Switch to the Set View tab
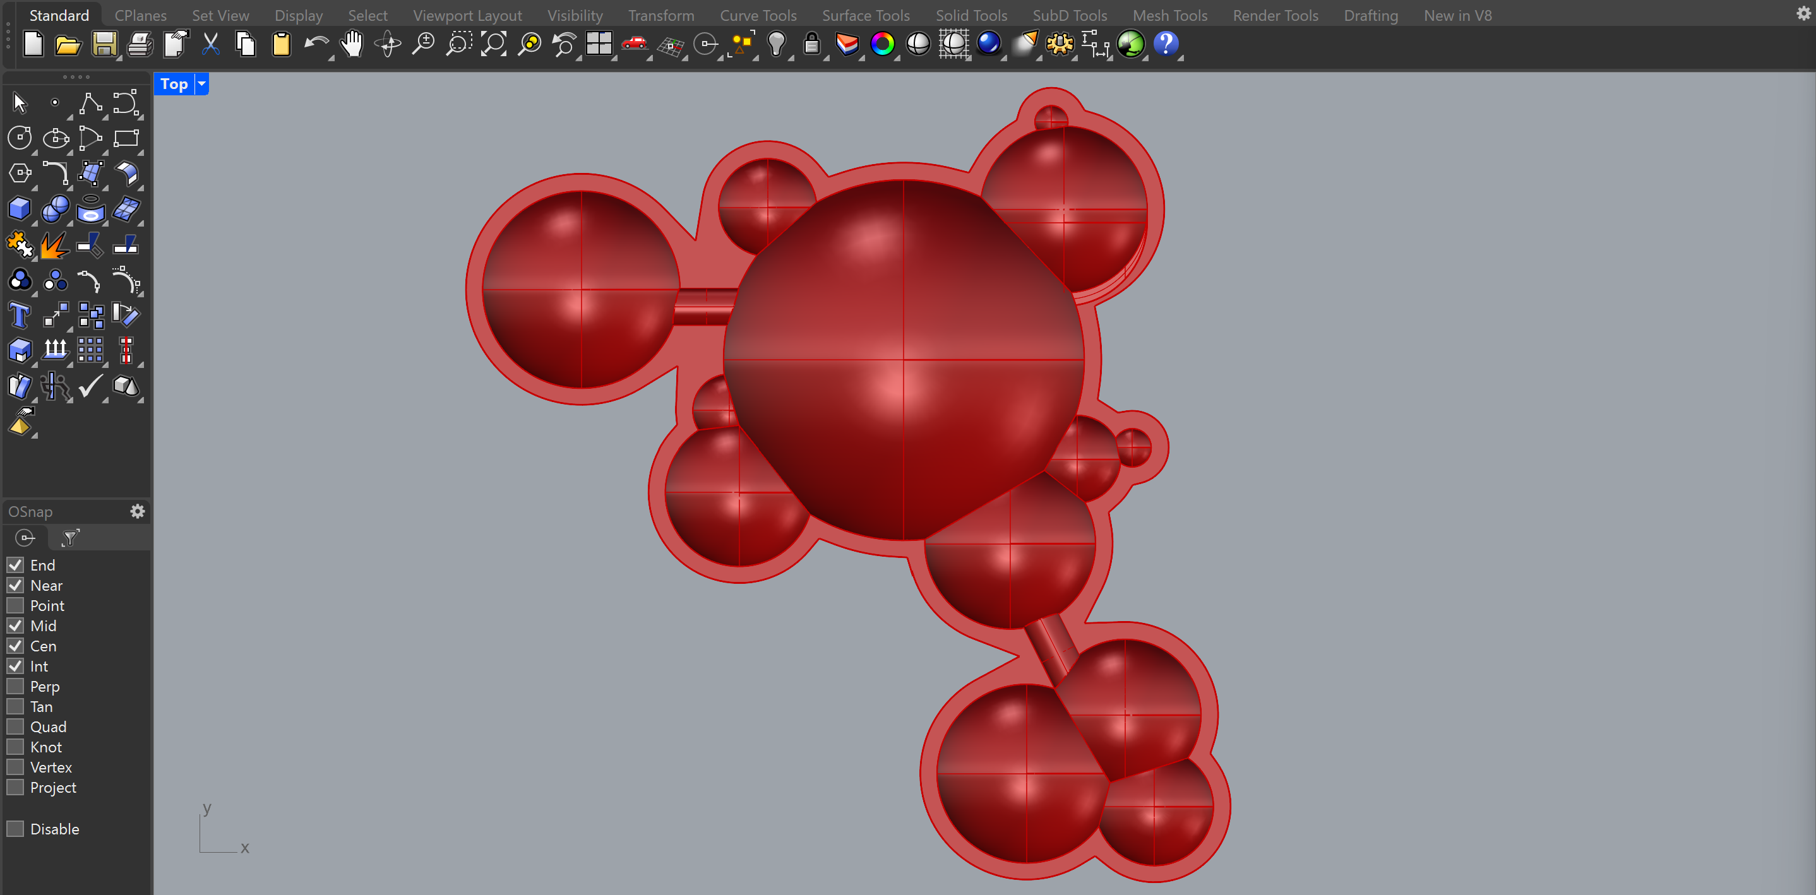 pos(220,15)
